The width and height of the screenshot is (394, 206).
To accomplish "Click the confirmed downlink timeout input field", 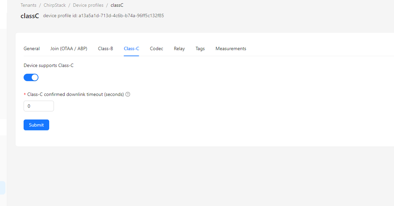I will pyautogui.click(x=38, y=106).
